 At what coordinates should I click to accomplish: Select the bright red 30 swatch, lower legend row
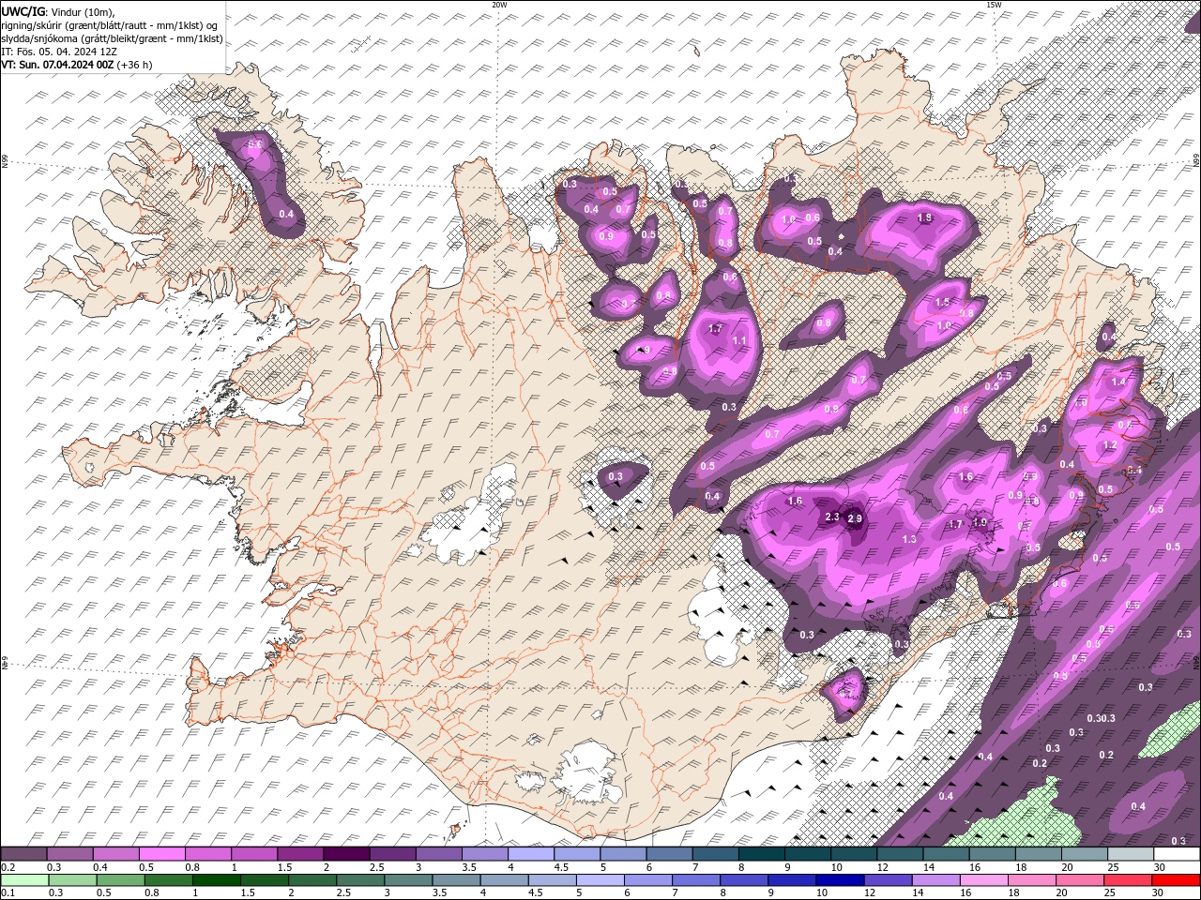pyautogui.click(x=1176, y=880)
